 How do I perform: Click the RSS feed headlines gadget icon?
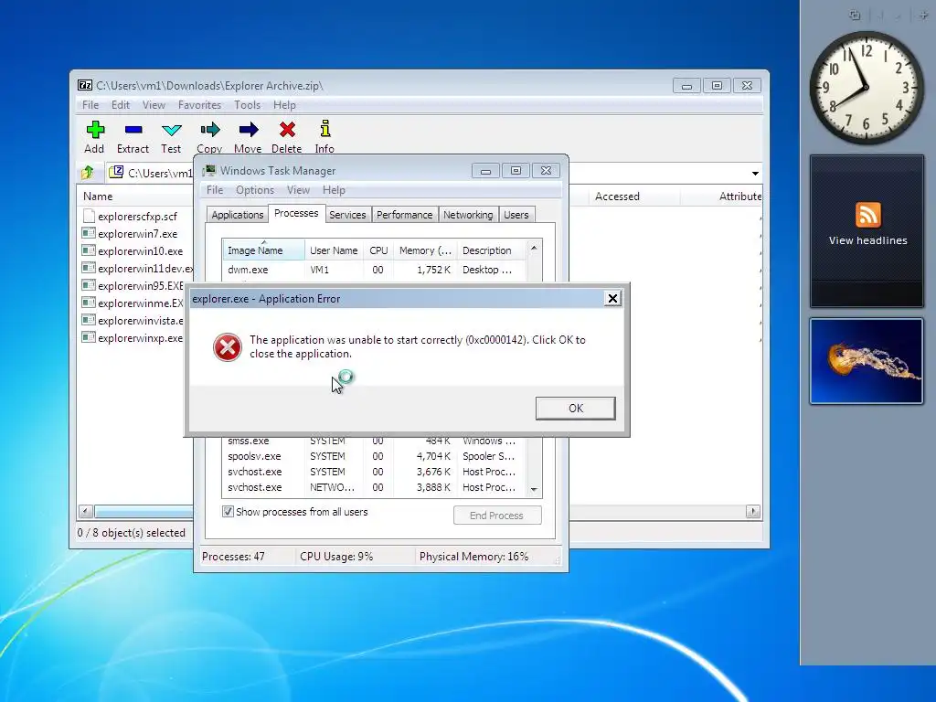[867, 215]
